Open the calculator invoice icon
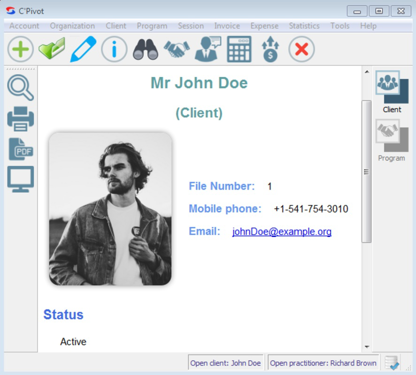 [239, 49]
